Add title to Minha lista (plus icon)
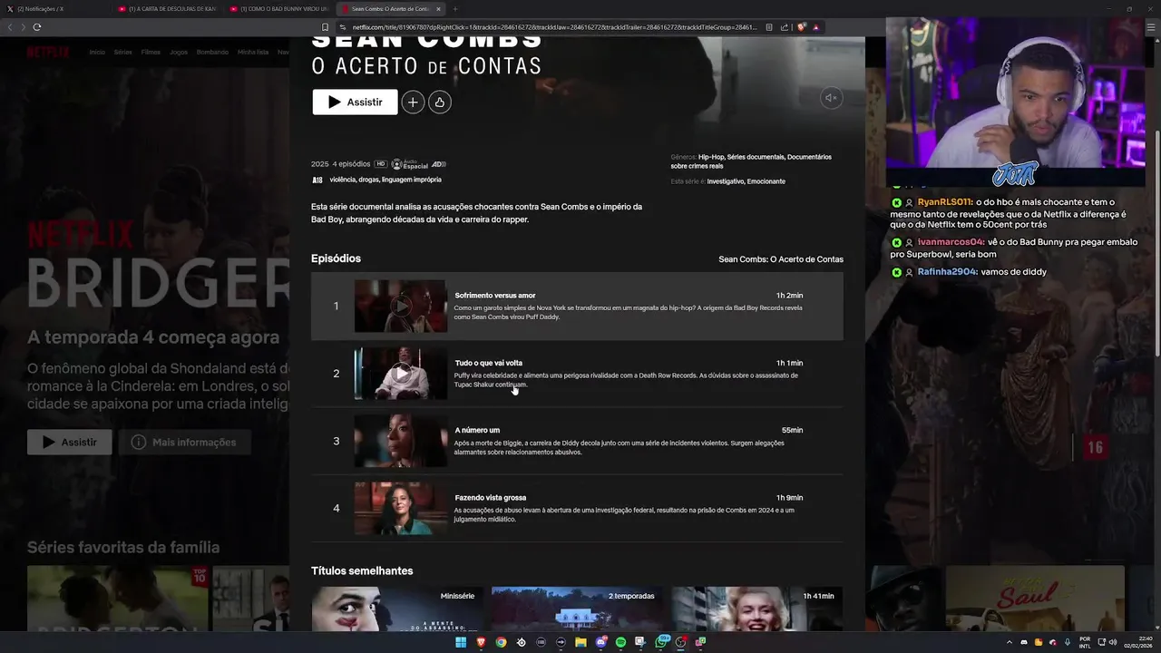The height and width of the screenshot is (653, 1161). pos(413,102)
